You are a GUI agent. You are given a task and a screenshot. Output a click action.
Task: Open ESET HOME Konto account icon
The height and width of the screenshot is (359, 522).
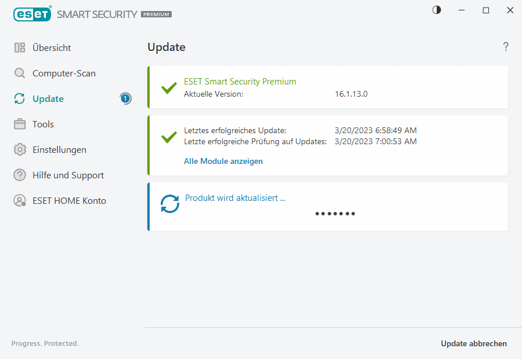pos(19,200)
